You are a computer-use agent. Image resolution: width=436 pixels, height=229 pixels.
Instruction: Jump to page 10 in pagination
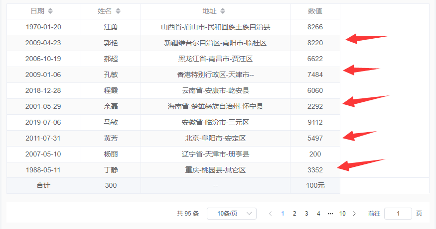(x=342, y=214)
